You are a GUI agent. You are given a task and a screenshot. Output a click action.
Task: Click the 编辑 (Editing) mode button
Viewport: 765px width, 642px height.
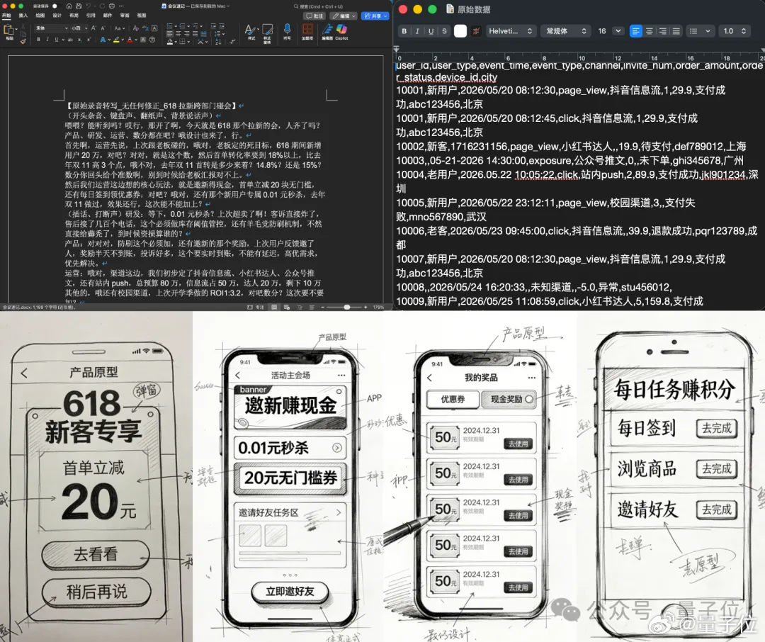pyautogui.click(x=342, y=16)
